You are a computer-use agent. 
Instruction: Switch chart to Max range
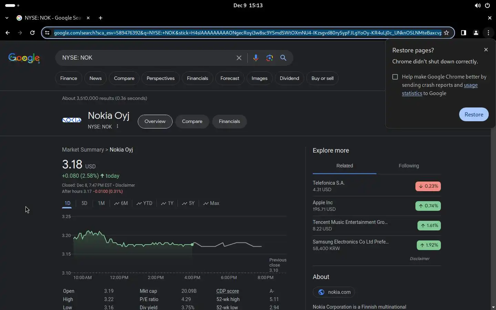point(211,203)
